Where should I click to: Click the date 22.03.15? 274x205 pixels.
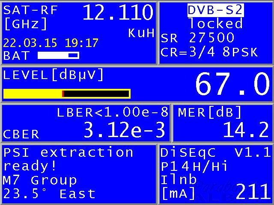click(x=30, y=43)
